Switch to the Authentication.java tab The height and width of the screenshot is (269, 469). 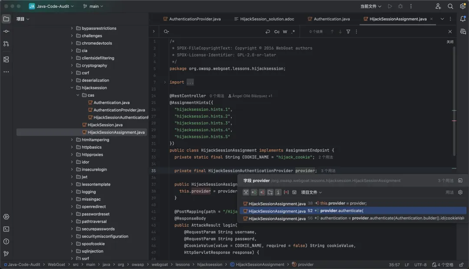(x=331, y=19)
